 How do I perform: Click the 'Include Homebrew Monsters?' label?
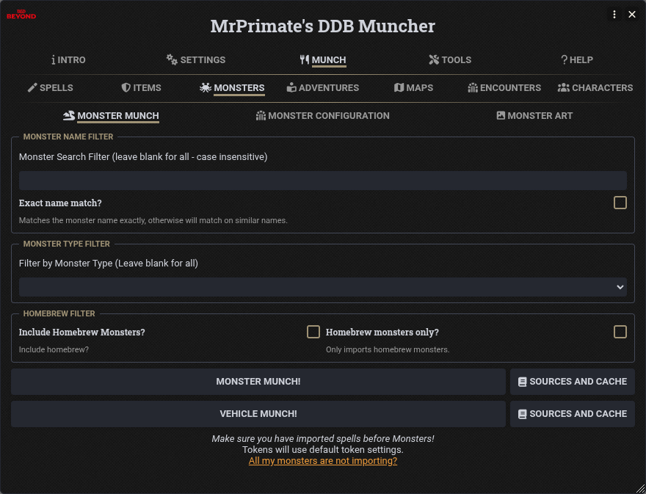coord(82,332)
